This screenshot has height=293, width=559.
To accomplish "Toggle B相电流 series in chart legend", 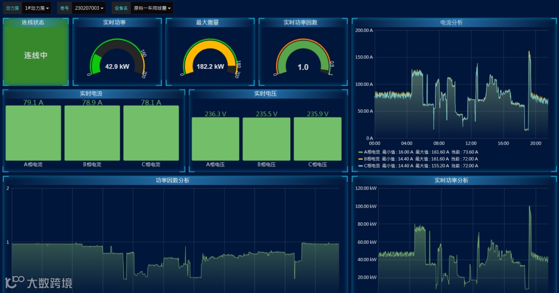I will click(372, 159).
